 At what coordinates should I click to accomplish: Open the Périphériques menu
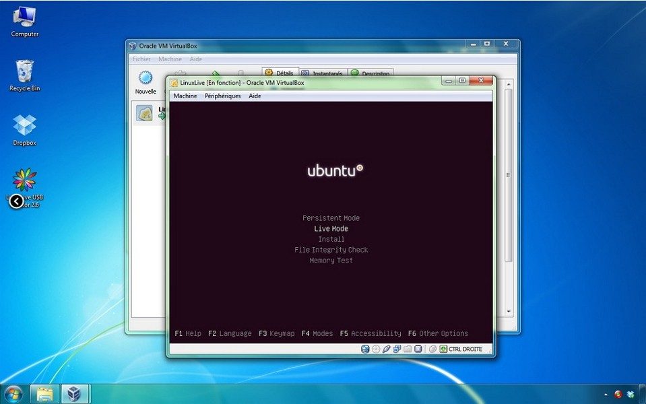click(222, 96)
